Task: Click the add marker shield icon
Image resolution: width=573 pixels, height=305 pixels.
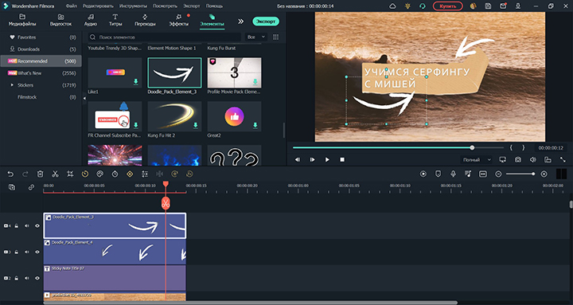Action: (x=439, y=174)
